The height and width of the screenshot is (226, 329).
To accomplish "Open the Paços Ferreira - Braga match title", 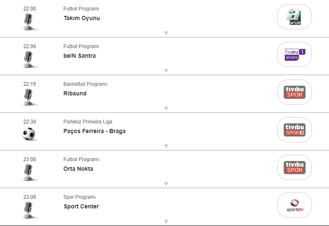I will [x=94, y=131].
